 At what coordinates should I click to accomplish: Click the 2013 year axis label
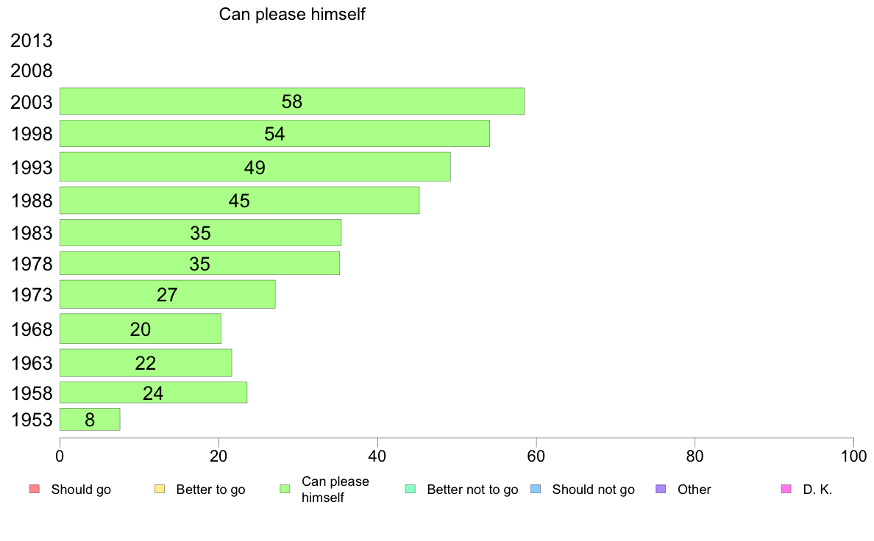click(x=31, y=40)
